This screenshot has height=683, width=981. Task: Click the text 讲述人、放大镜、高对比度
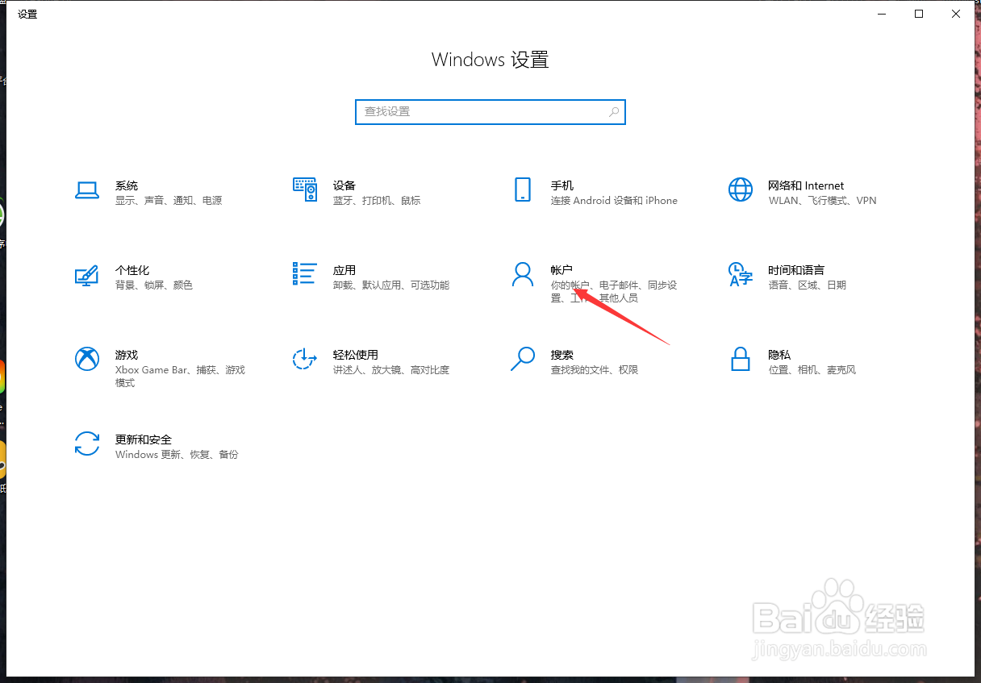391,370
